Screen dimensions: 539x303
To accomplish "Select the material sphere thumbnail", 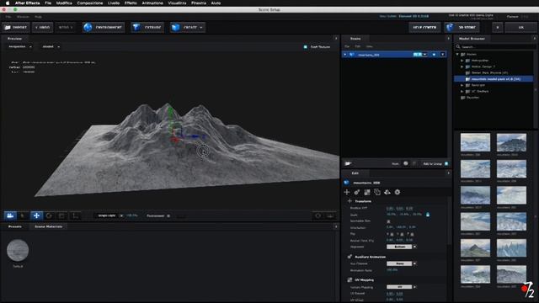I will tap(18, 251).
